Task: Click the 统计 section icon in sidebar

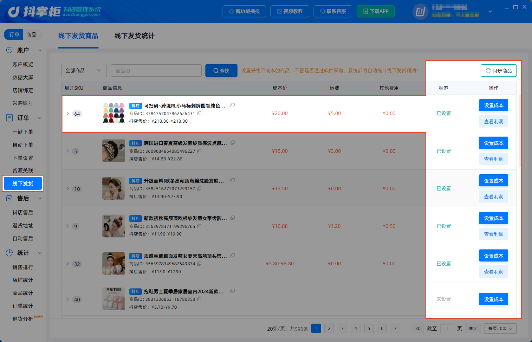Action: [10, 253]
